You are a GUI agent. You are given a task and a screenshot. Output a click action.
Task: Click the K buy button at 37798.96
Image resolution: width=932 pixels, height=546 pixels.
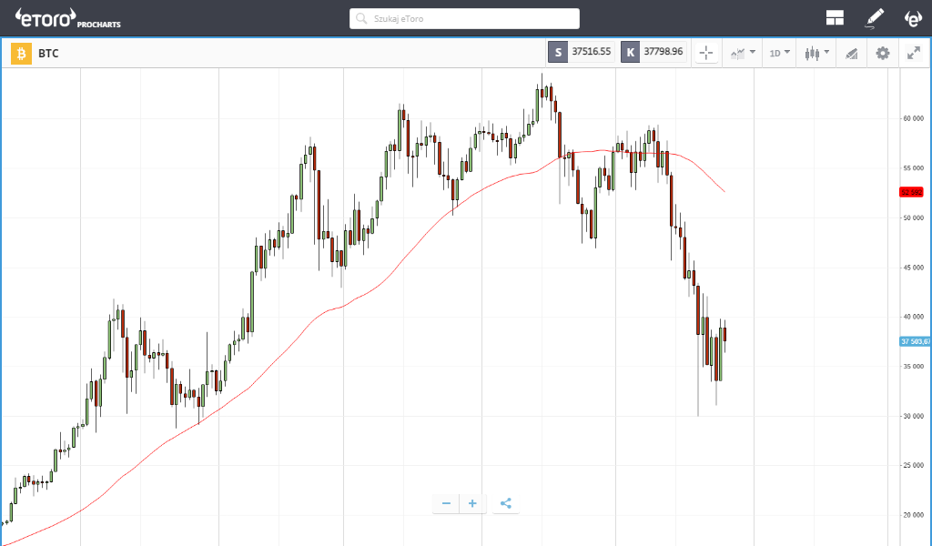coord(653,52)
